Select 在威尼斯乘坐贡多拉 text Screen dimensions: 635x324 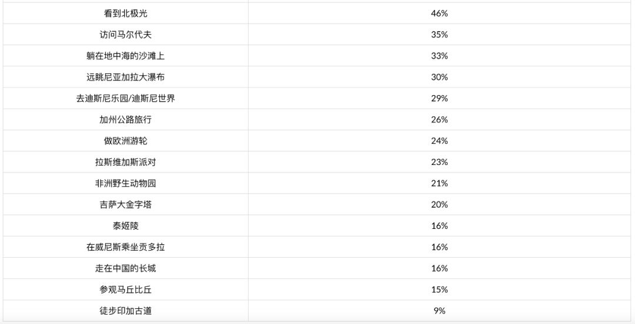pyautogui.click(x=126, y=247)
